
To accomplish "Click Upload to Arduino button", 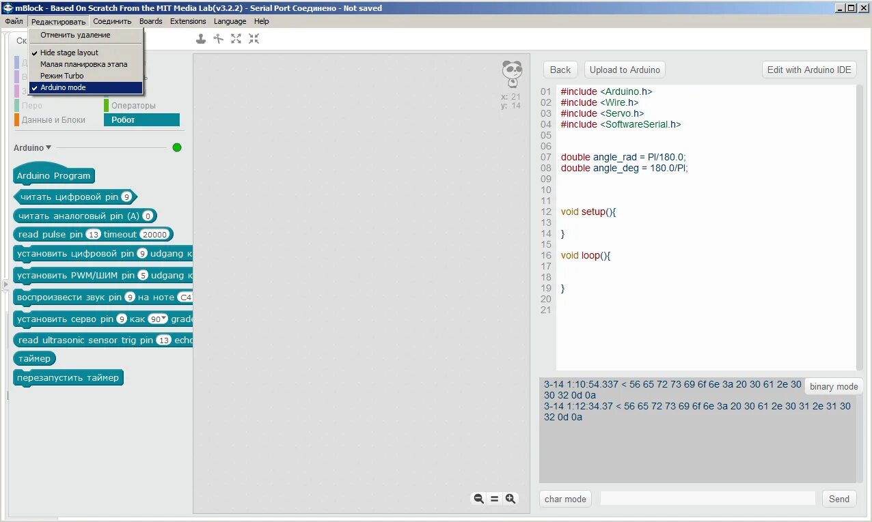I will (x=625, y=70).
